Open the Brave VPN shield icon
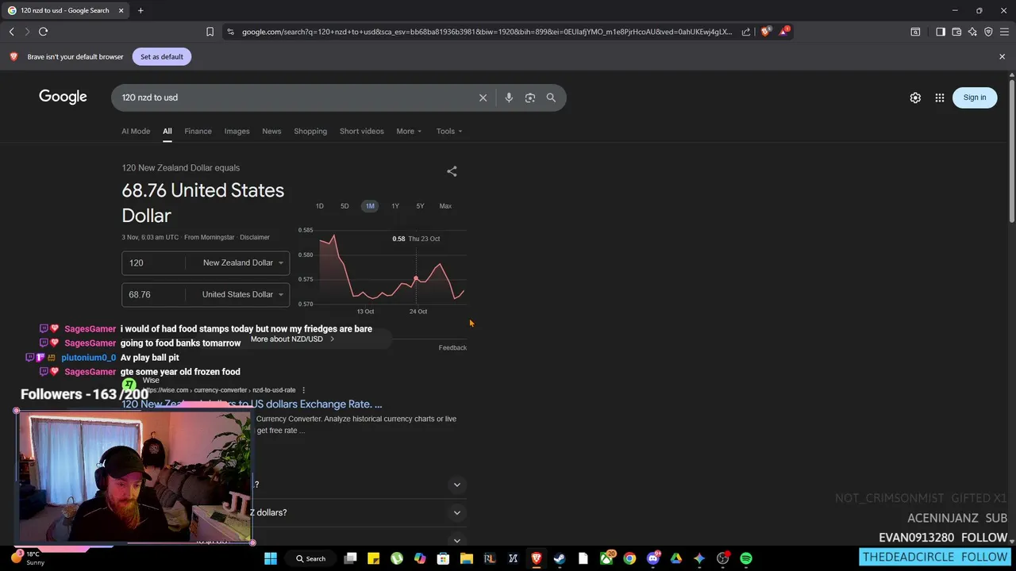The height and width of the screenshot is (571, 1016). click(x=988, y=32)
